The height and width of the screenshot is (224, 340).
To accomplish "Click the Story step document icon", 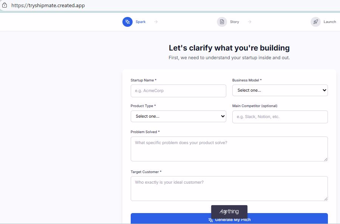I will coord(222,22).
